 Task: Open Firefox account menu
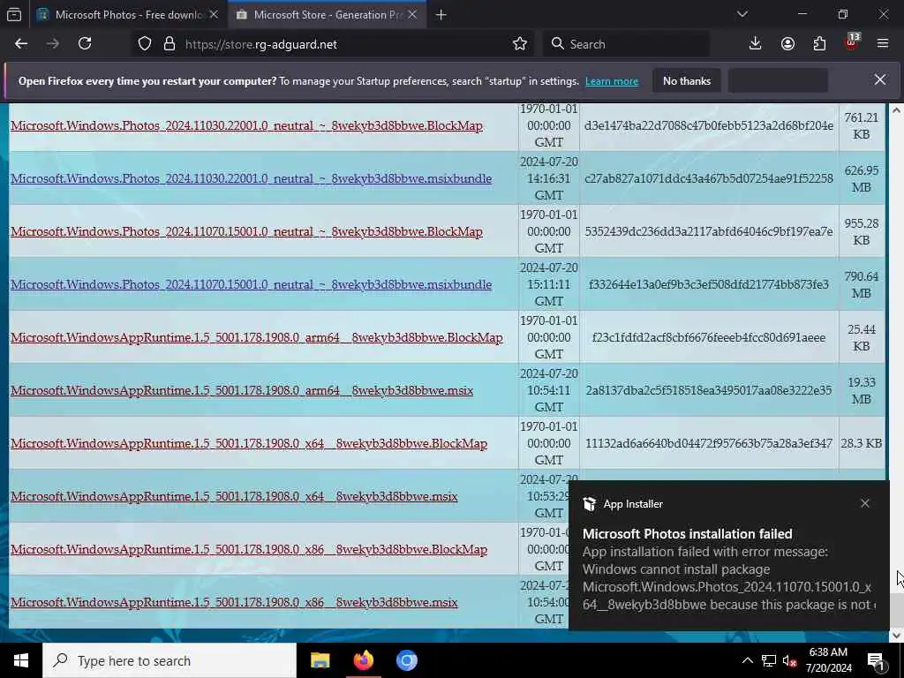787,44
